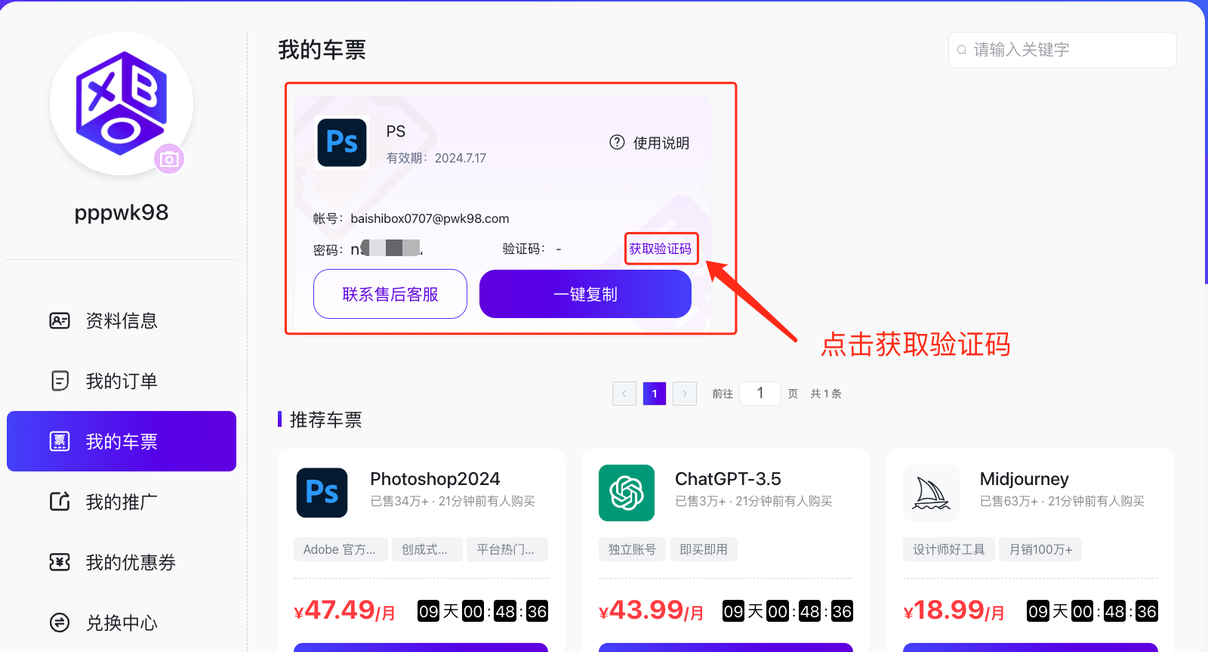Click the camera icon on the avatar
Screen dimensions: 1208x652
[169, 159]
